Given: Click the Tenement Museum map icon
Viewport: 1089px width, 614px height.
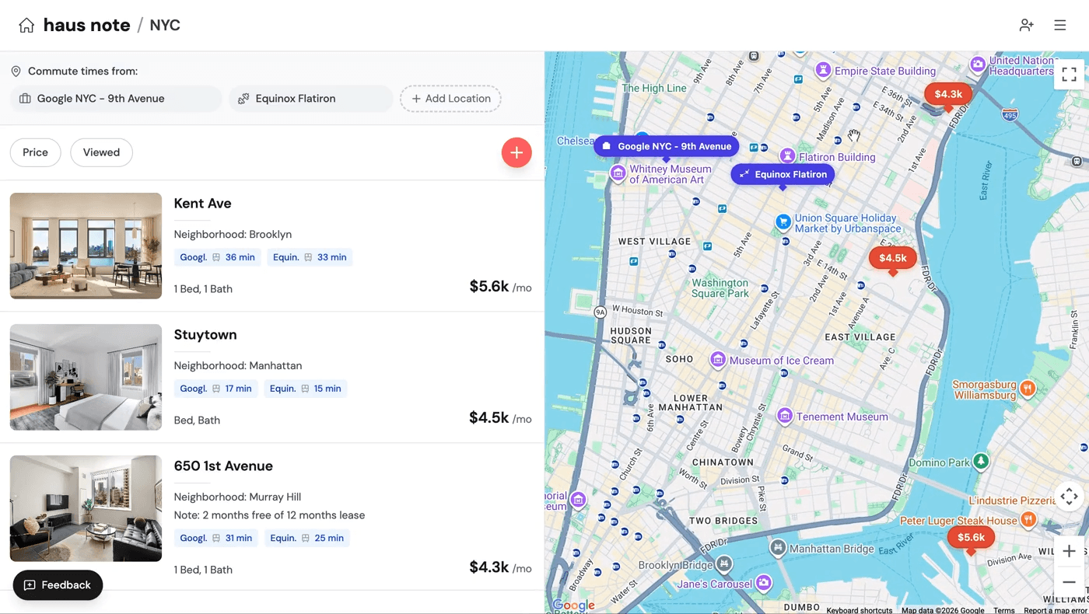Looking at the screenshot, I should [785, 416].
